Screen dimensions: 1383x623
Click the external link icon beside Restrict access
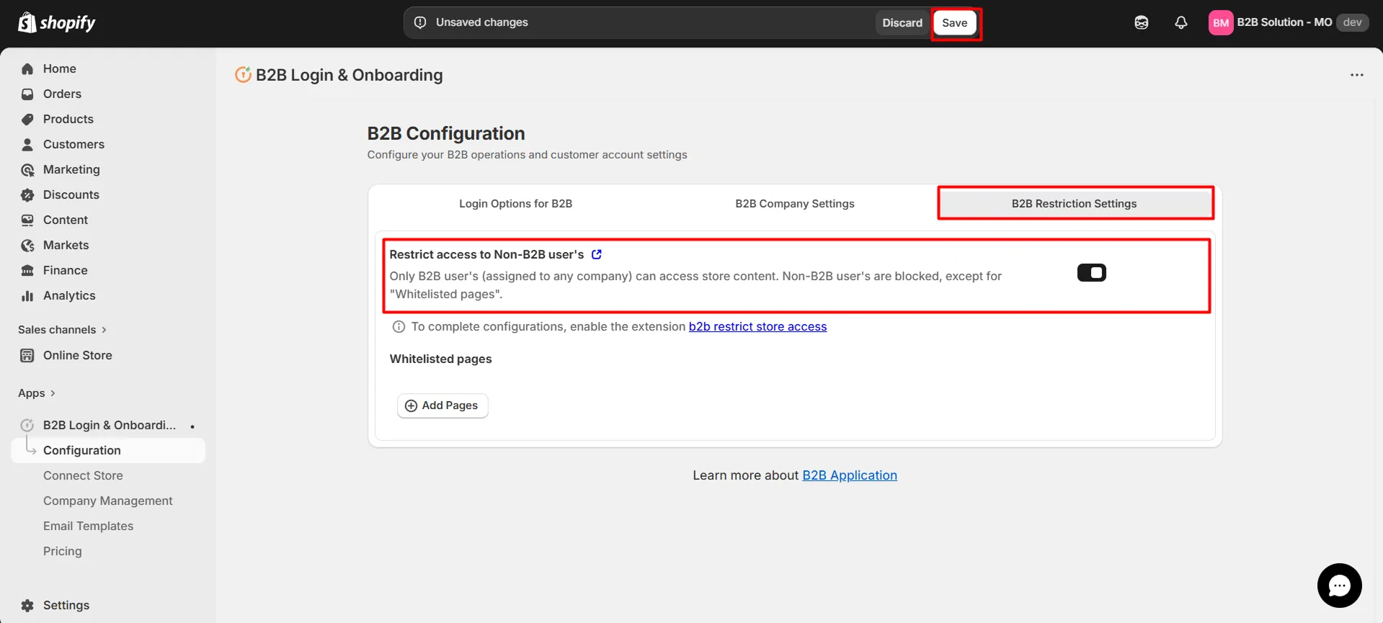[597, 254]
